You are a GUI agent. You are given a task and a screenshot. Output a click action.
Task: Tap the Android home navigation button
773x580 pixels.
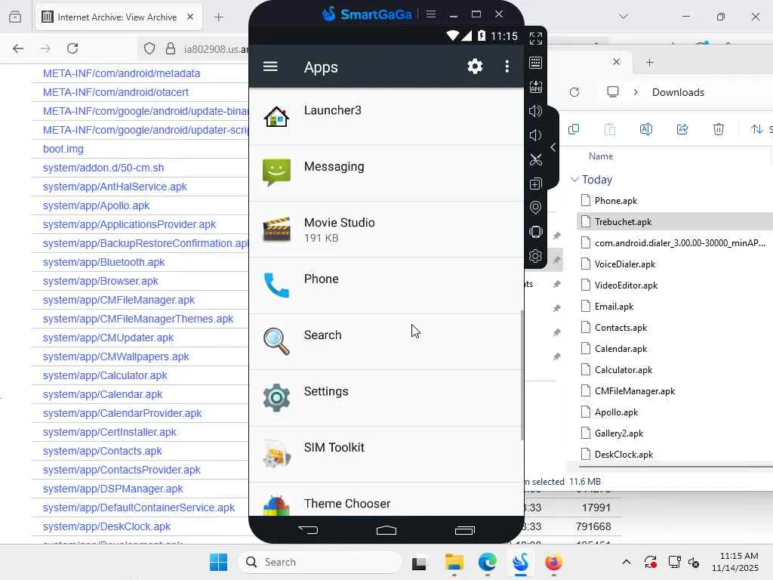(x=386, y=530)
